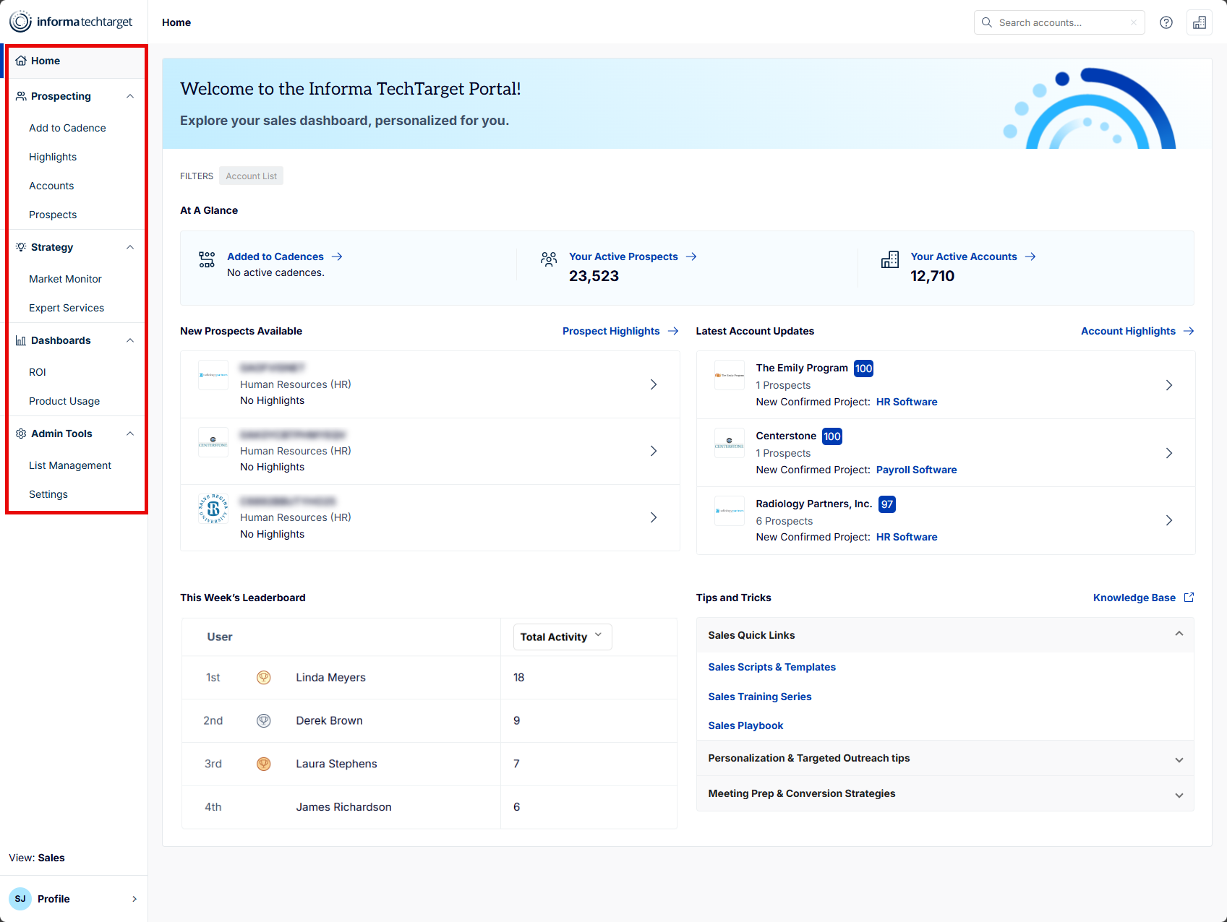Click the medal icon next to Derek Brown

pyautogui.click(x=264, y=720)
